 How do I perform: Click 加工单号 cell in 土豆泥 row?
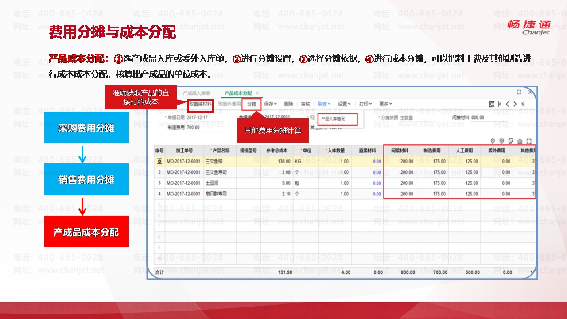184,183
